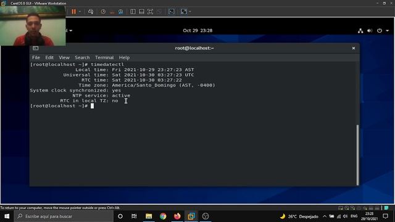Click the terminal prompt at cursor block
This screenshot has width=395, height=222.
(x=92, y=106)
